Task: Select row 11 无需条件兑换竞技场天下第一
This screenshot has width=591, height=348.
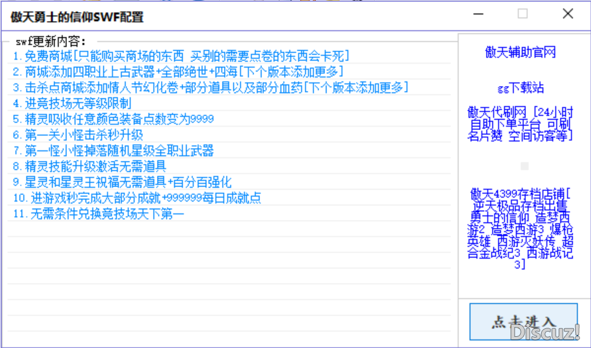Action: [229, 213]
